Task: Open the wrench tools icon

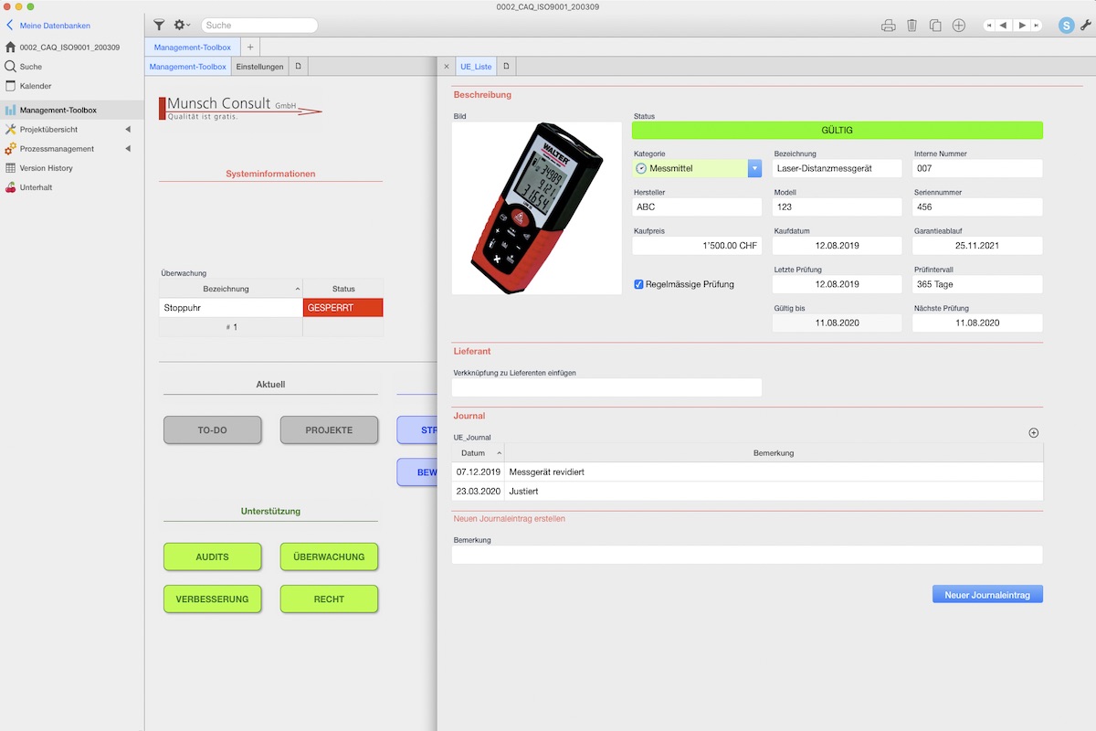Action: pos(1085,26)
